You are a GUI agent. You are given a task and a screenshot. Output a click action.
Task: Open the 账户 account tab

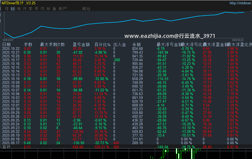(63, 9)
